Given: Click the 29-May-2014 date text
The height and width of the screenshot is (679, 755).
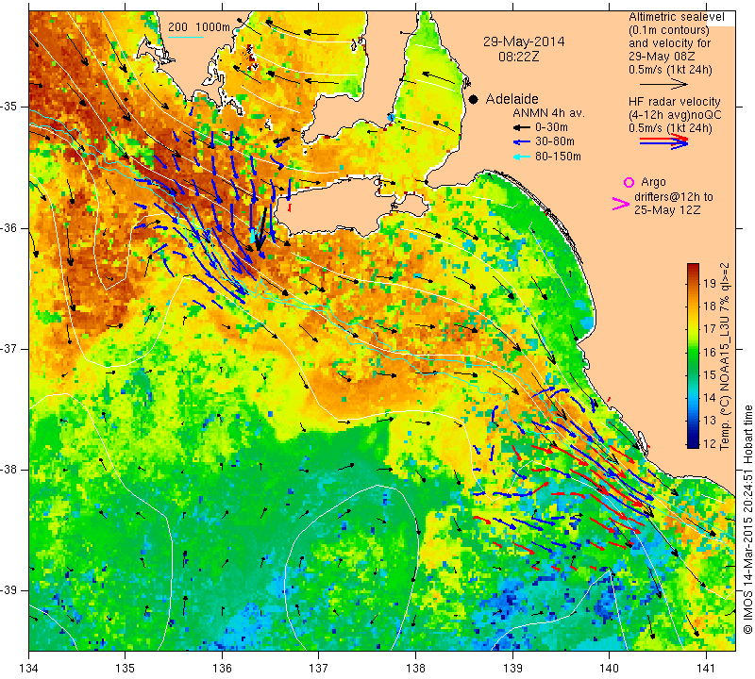Looking at the screenshot, I should [x=524, y=41].
